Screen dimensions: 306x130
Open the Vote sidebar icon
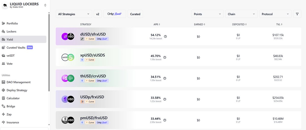[x=3, y=64]
